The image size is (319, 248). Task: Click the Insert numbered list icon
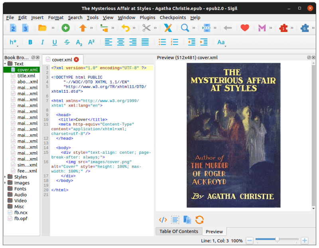[x=175, y=42]
